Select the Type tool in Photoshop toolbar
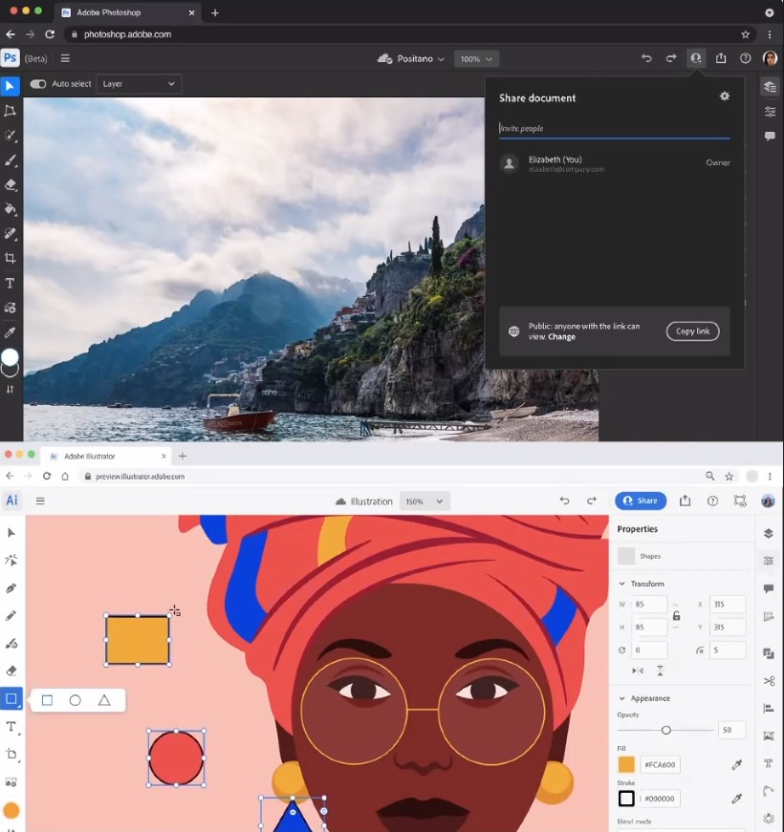The width and height of the screenshot is (784, 832). 11,284
